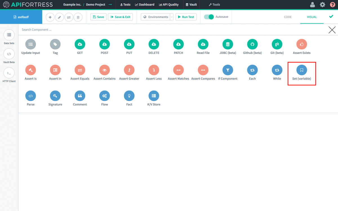Select the JDBC (beta) component
338x211 pixels.
pyautogui.click(x=228, y=44)
